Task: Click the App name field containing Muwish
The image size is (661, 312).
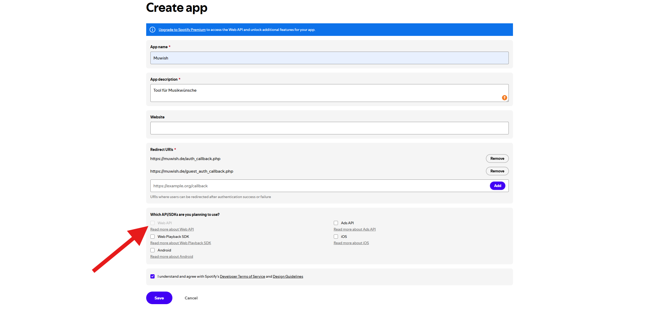Action: [x=329, y=58]
